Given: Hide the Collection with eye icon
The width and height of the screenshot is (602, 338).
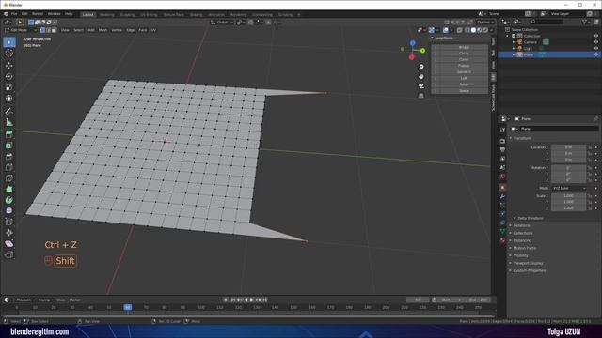Looking at the screenshot, I should tap(596, 36).
